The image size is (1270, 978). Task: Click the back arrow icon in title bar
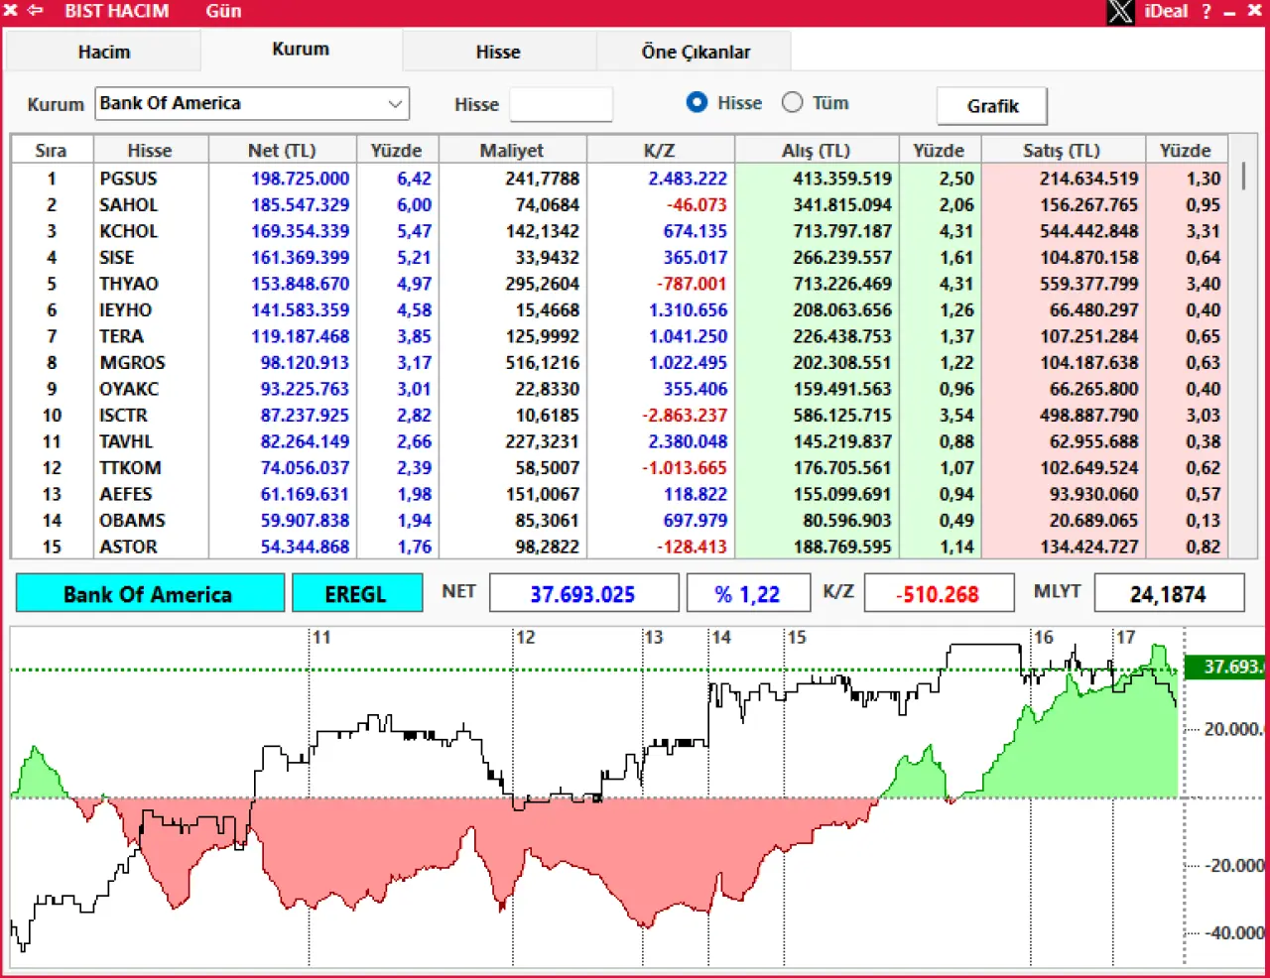tap(36, 11)
